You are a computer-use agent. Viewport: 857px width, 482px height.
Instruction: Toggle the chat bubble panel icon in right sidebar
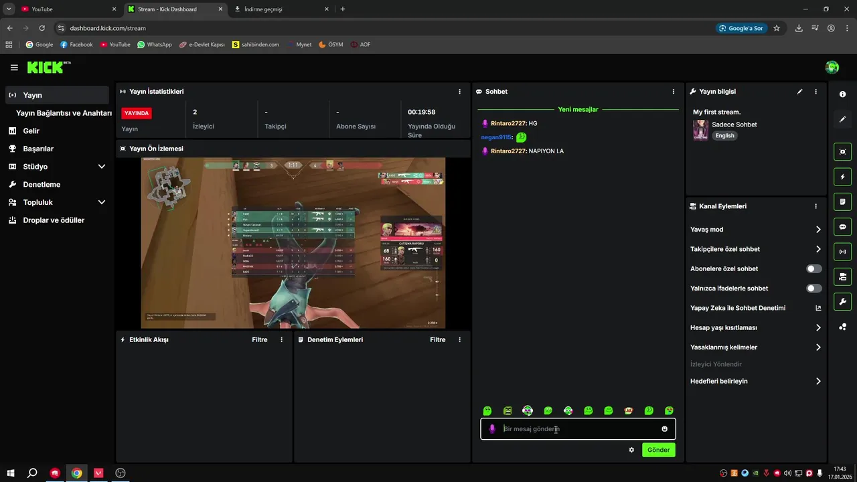click(x=842, y=227)
